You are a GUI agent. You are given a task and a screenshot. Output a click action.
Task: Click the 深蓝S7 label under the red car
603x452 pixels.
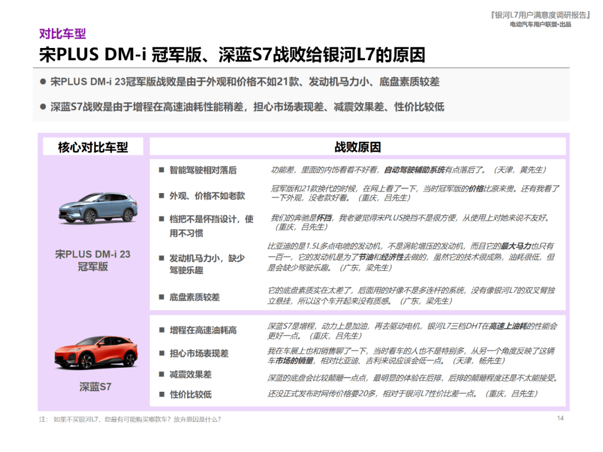(x=95, y=387)
